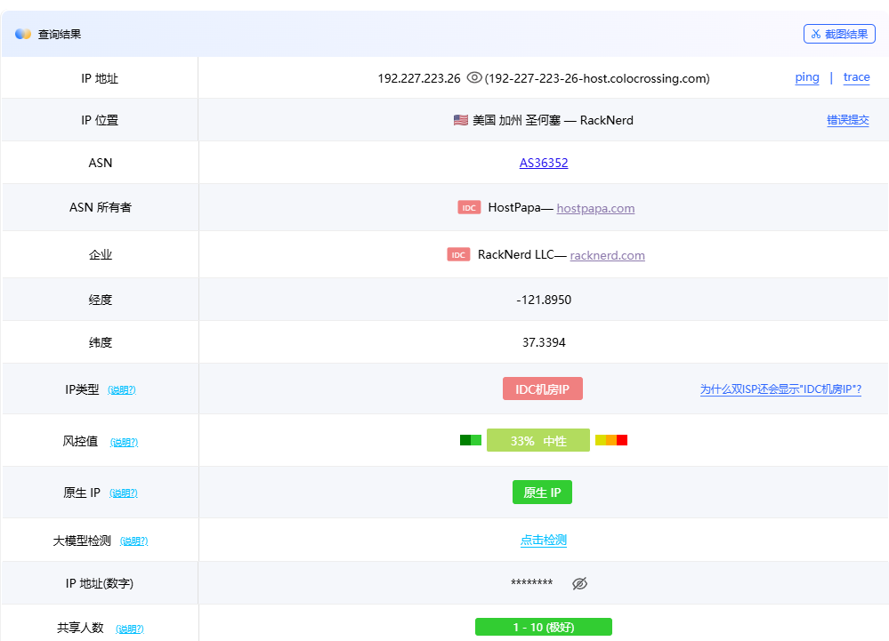Click the scissors 截图结果 button

(839, 34)
